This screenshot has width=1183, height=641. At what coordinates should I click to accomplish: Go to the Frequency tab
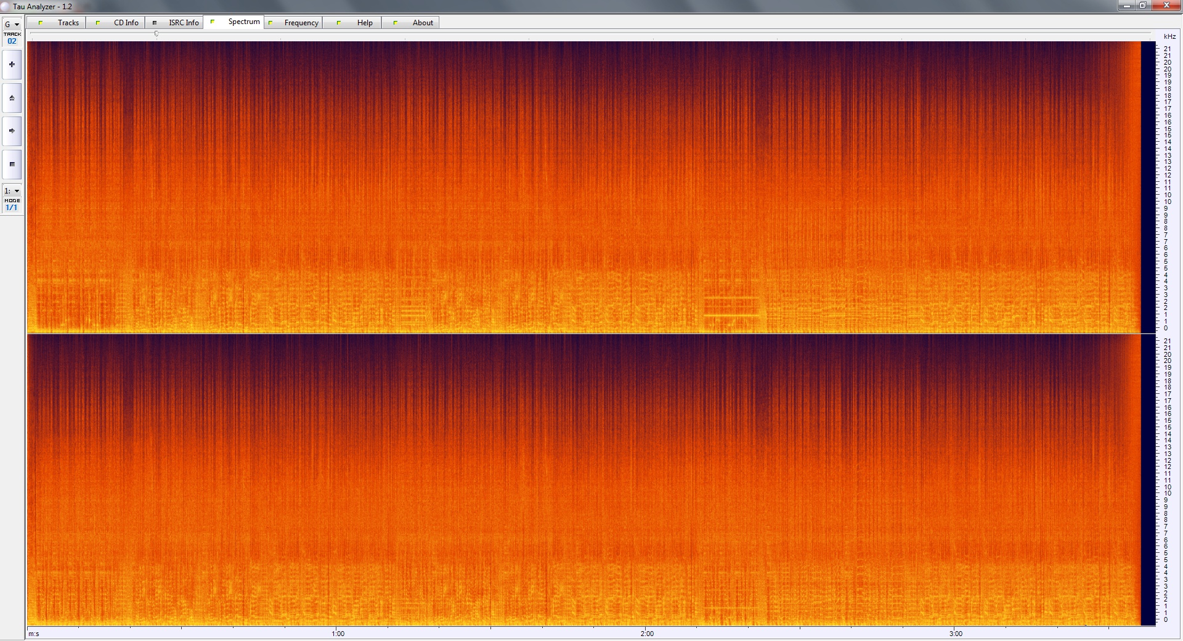295,23
